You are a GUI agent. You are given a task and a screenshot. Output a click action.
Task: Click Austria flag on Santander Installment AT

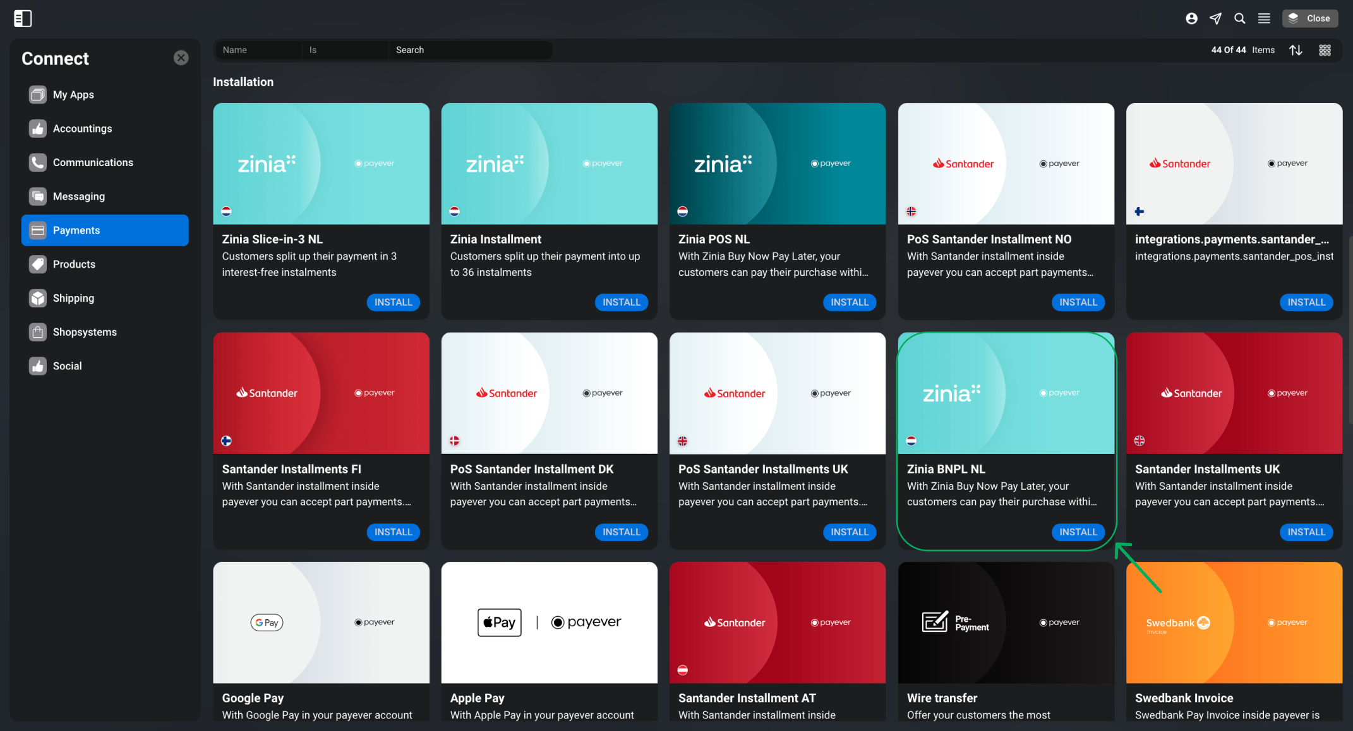[682, 670]
